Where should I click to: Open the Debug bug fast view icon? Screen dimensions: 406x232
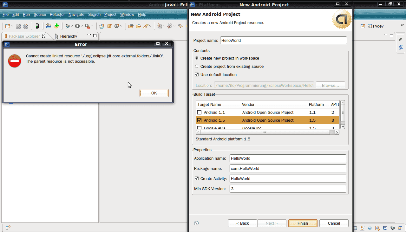[x=393, y=228]
